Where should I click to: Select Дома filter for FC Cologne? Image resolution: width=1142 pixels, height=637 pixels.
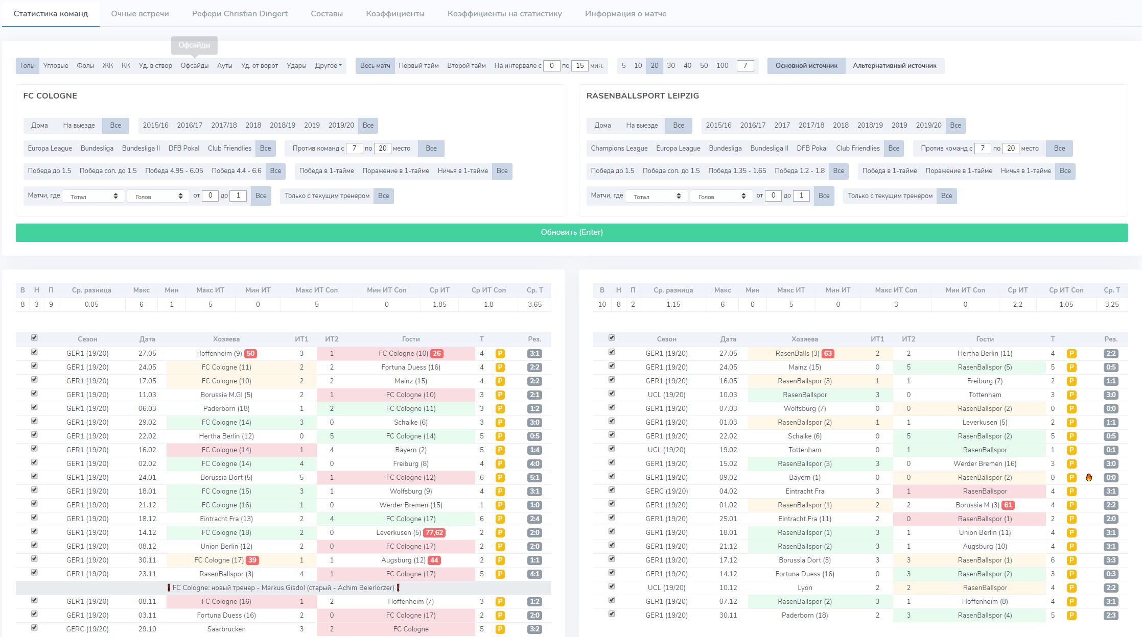click(x=39, y=125)
